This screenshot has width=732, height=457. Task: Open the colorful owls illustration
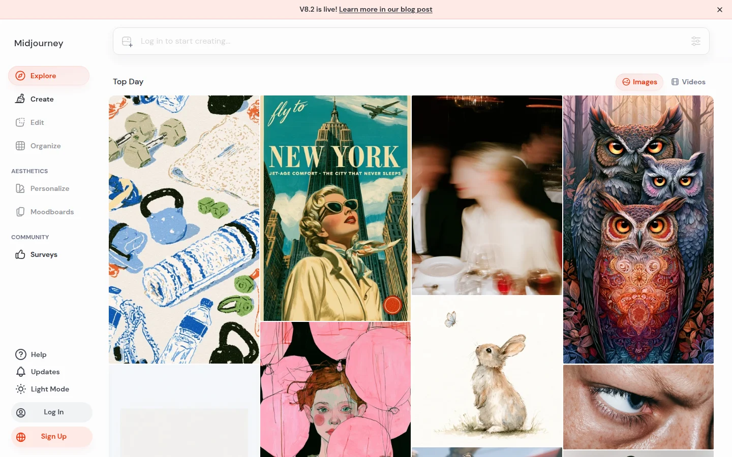pyautogui.click(x=638, y=230)
